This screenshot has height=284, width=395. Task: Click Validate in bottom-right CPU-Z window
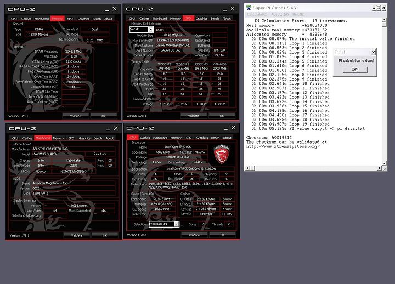194,235
